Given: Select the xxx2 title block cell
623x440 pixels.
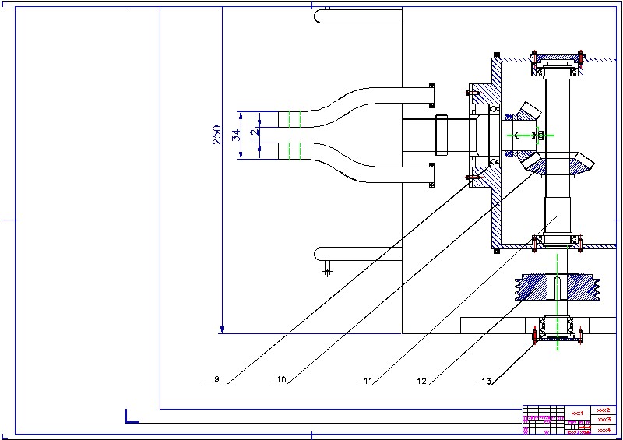Looking at the screenshot, I should (x=604, y=410).
